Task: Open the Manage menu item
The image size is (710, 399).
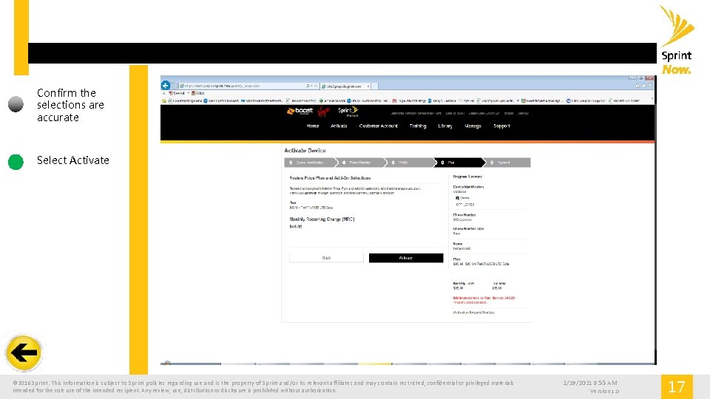Action: pos(473,126)
